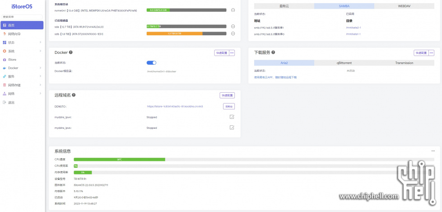Select 首页 in the sidebar
The height and width of the screenshot is (212, 442).
click(x=22, y=25)
